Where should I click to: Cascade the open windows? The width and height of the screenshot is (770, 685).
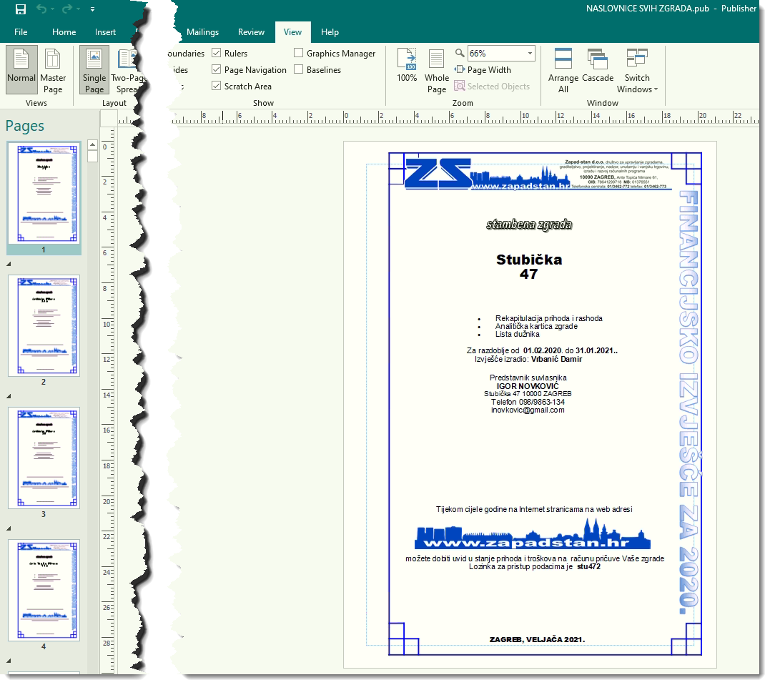tap(597, 65)
